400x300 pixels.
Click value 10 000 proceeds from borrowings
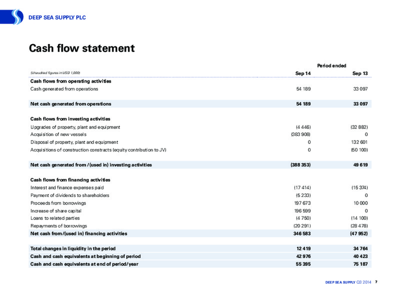(x=360, y=203)
